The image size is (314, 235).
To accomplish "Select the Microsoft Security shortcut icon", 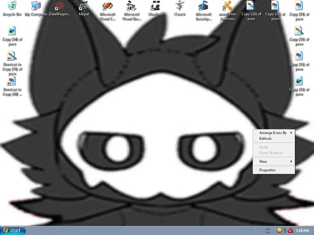I will coord(204,11).
